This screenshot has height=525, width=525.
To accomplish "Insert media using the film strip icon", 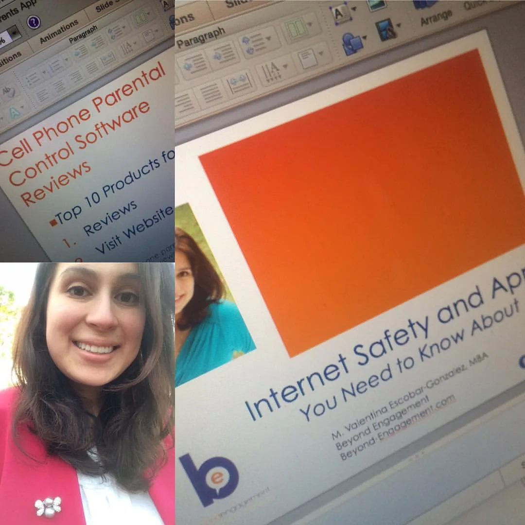I will pos(385,30).
